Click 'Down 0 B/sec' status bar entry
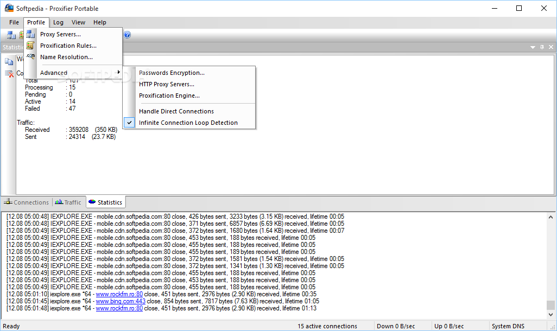The width and height of the screenshot is (557, 331). pos(396,326)
